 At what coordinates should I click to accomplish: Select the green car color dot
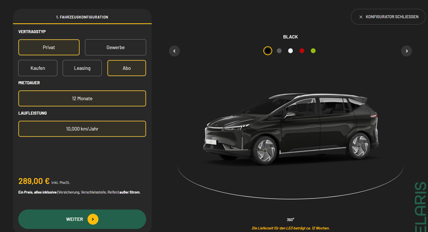point(313,51)
